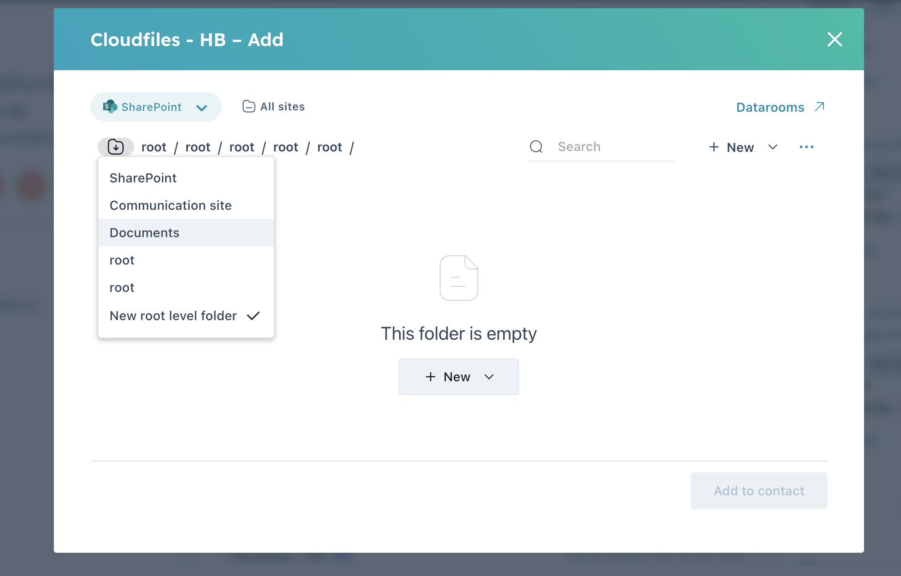Open the SharePoint source dropdown

tap(156, 107)
